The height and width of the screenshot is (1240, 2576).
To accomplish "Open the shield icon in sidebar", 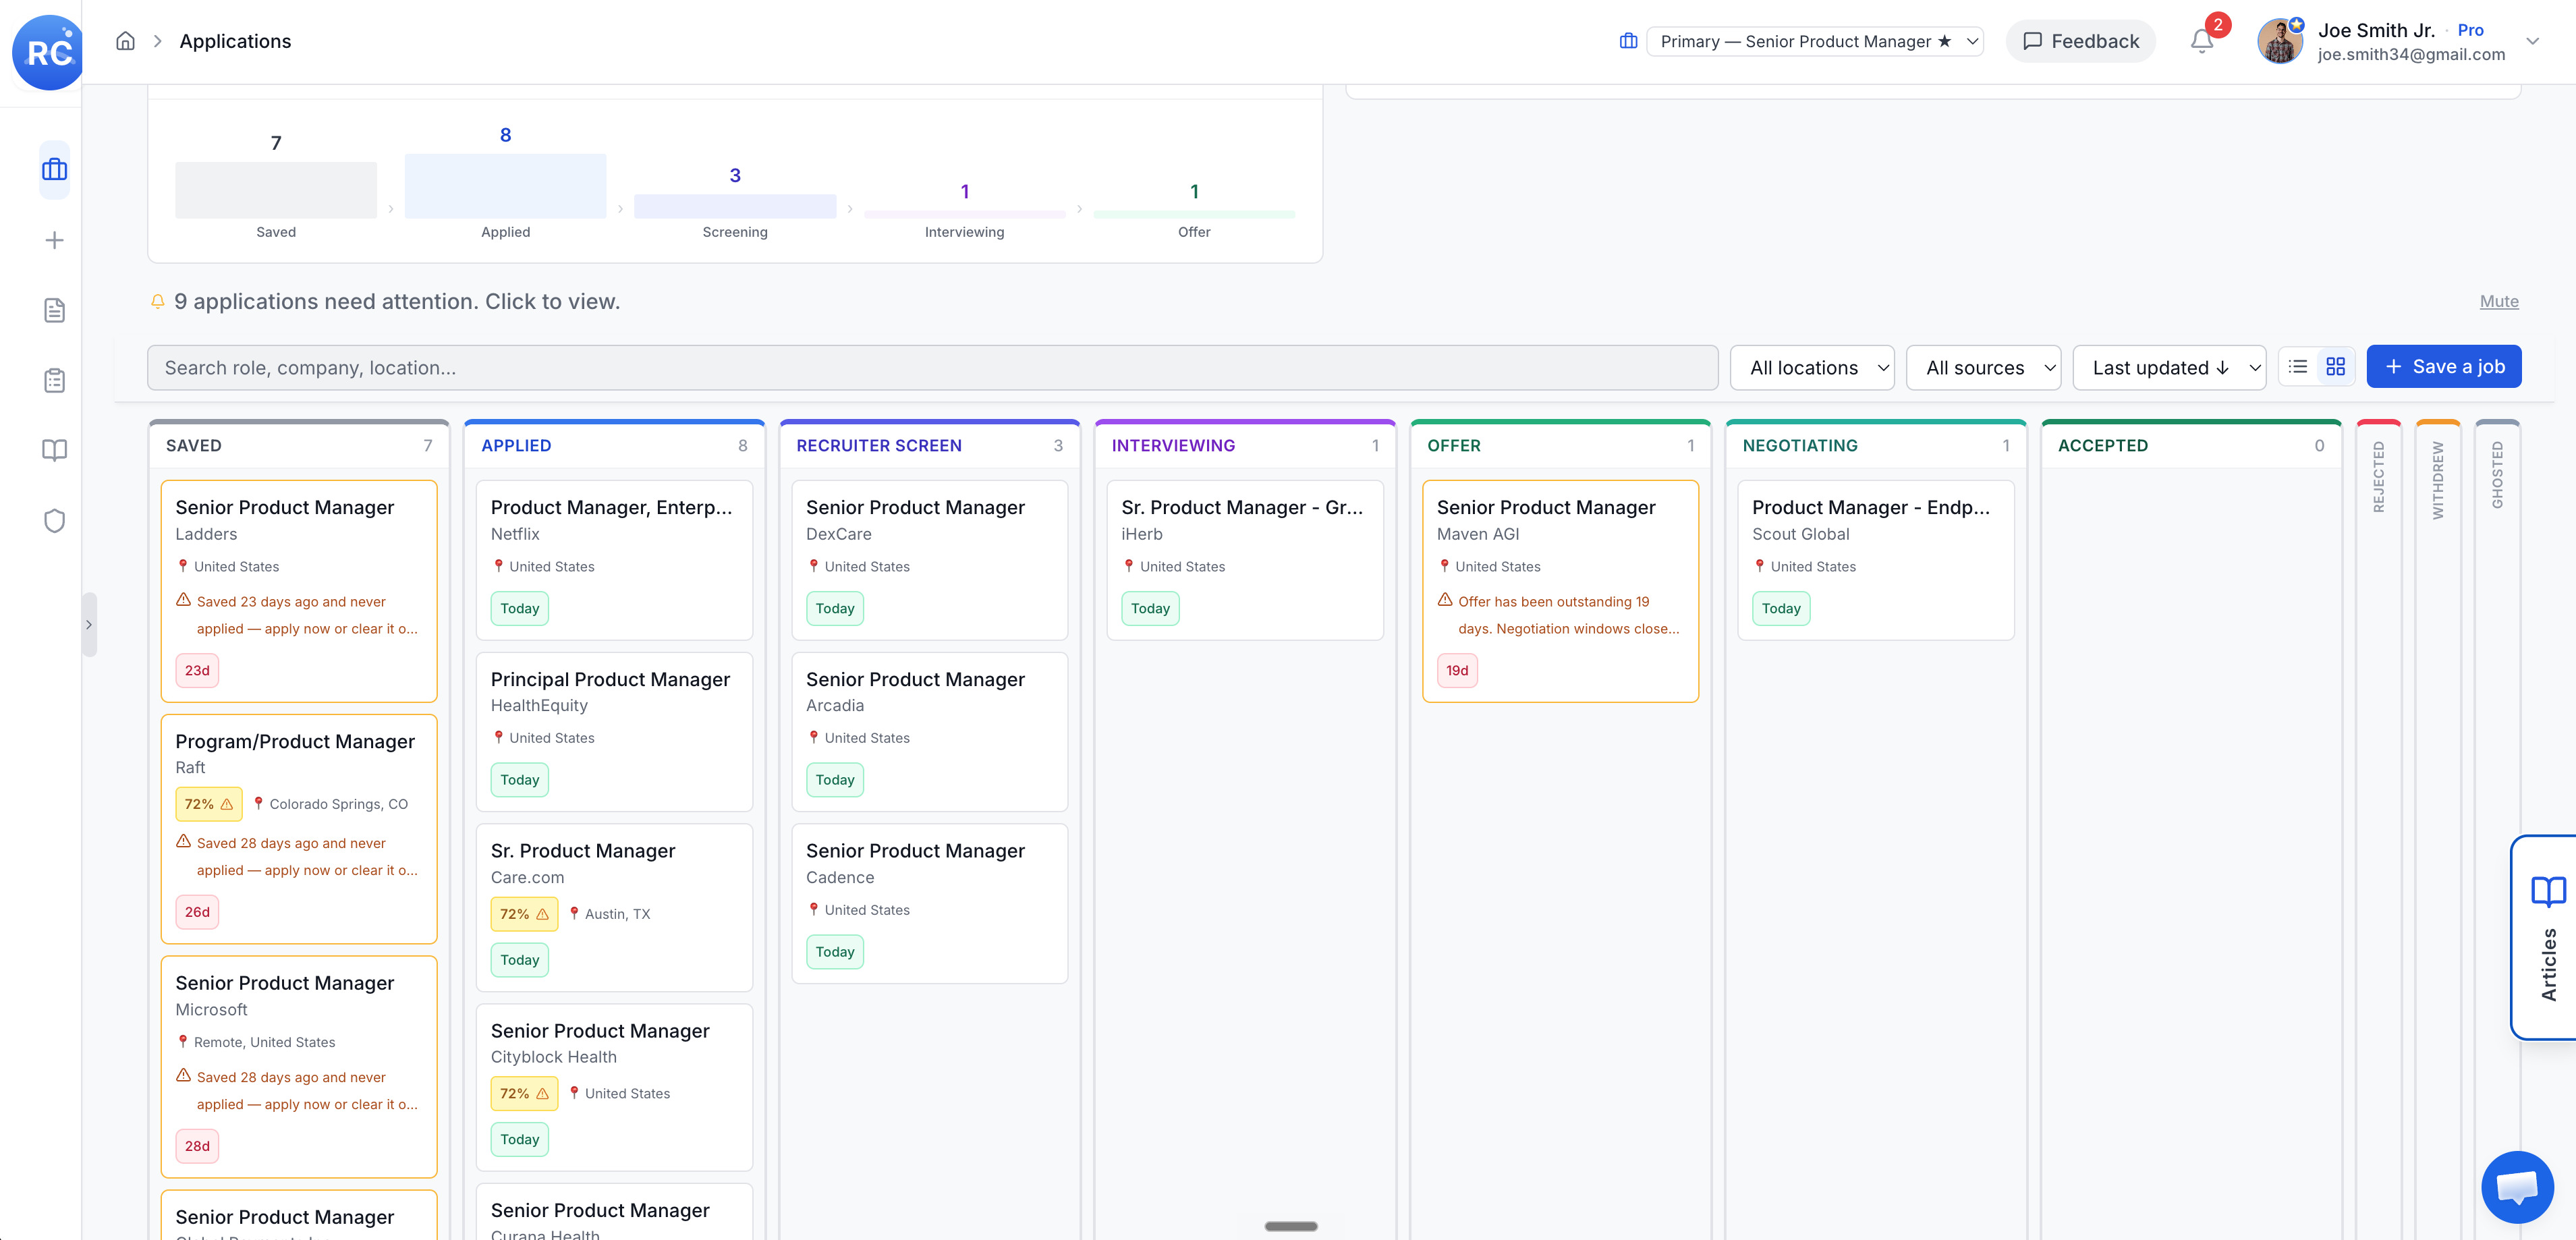I will tap(54, 520).
